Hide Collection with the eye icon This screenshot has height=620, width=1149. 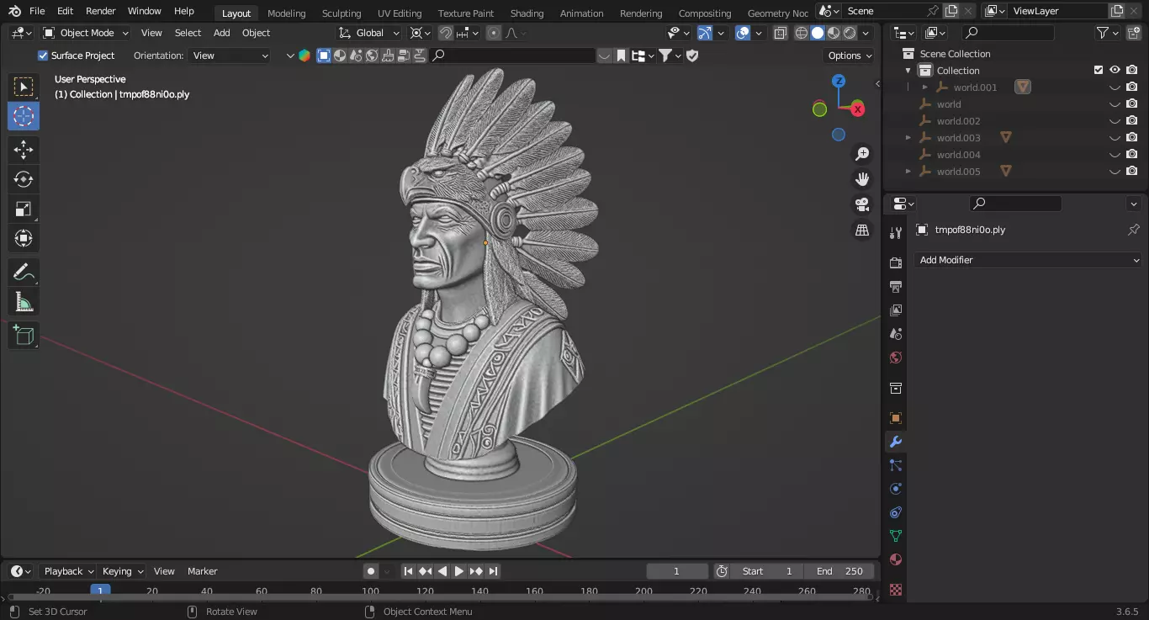pyautogui.click(x=1115, y=71)
